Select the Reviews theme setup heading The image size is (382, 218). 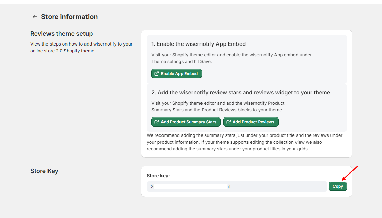coord(61,34)
